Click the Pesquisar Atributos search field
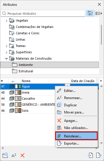The image size is (104, 161). pos(43,14)
